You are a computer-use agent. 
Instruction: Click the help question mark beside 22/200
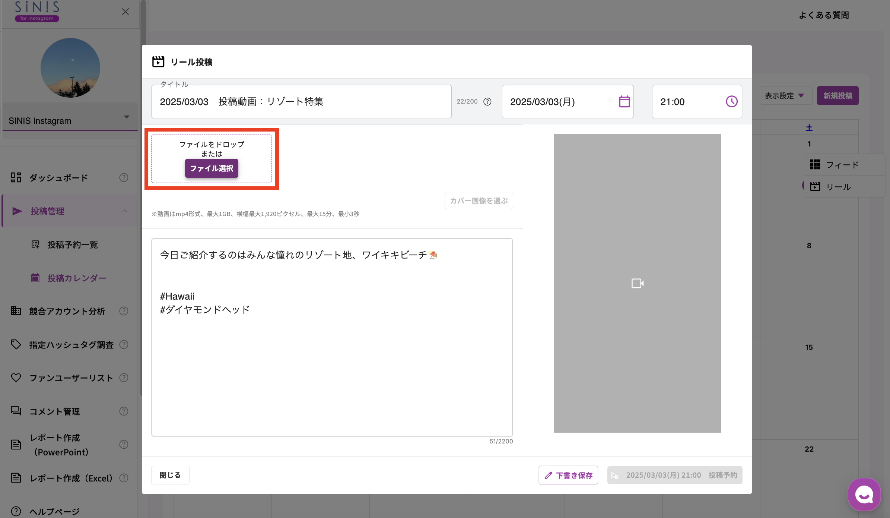[487, 101]
